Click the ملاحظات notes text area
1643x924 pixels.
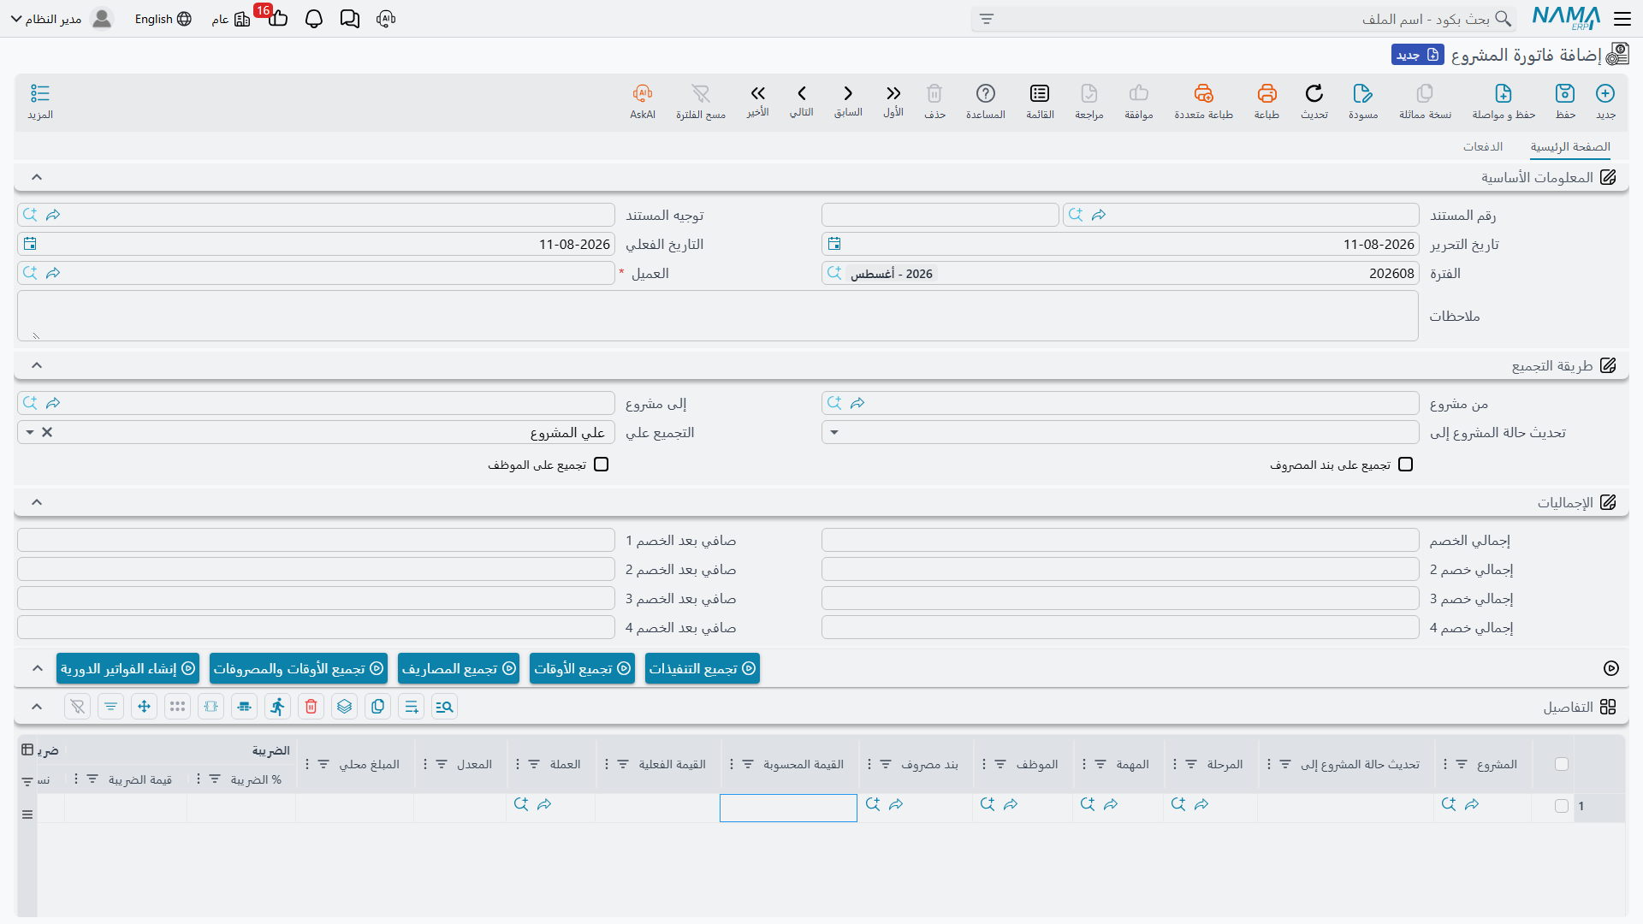tap(718, 316)
